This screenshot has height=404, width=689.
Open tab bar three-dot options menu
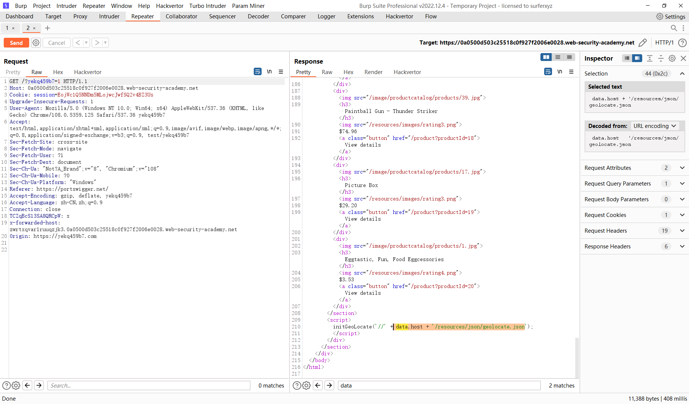click(x=683, y=28)
